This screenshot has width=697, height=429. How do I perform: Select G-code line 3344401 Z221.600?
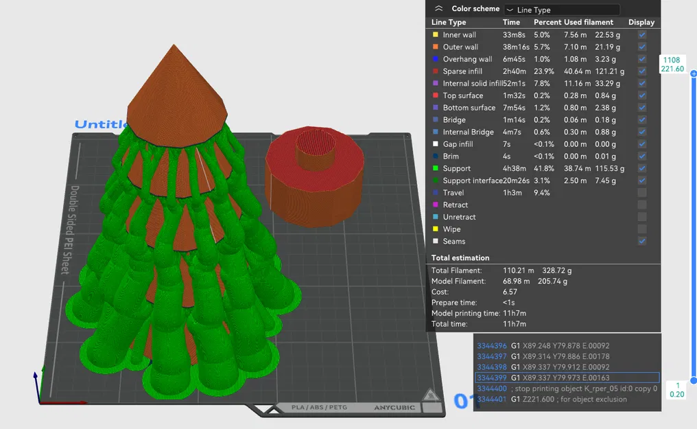pos(567,399)
